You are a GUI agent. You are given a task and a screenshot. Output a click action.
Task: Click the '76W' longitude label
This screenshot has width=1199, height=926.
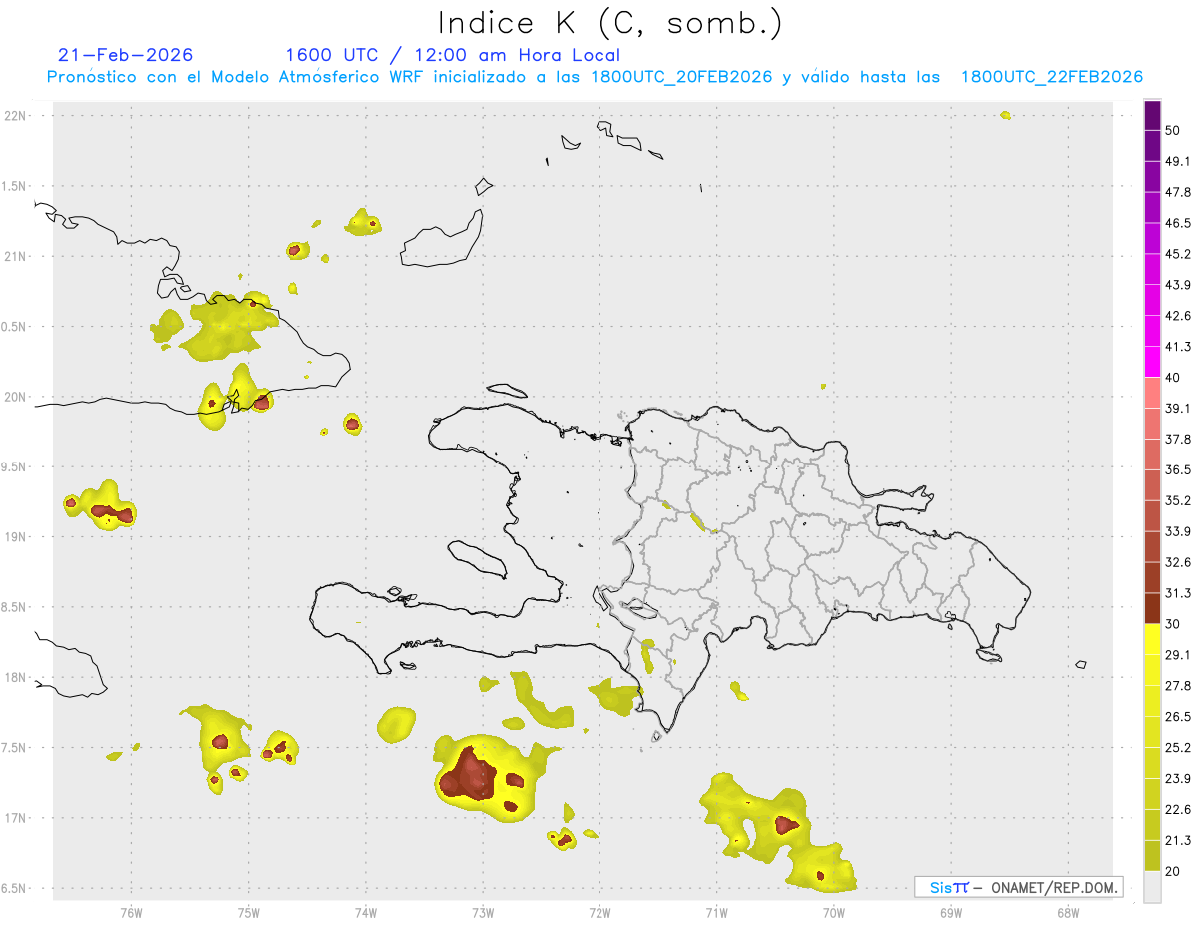[131, 913]
